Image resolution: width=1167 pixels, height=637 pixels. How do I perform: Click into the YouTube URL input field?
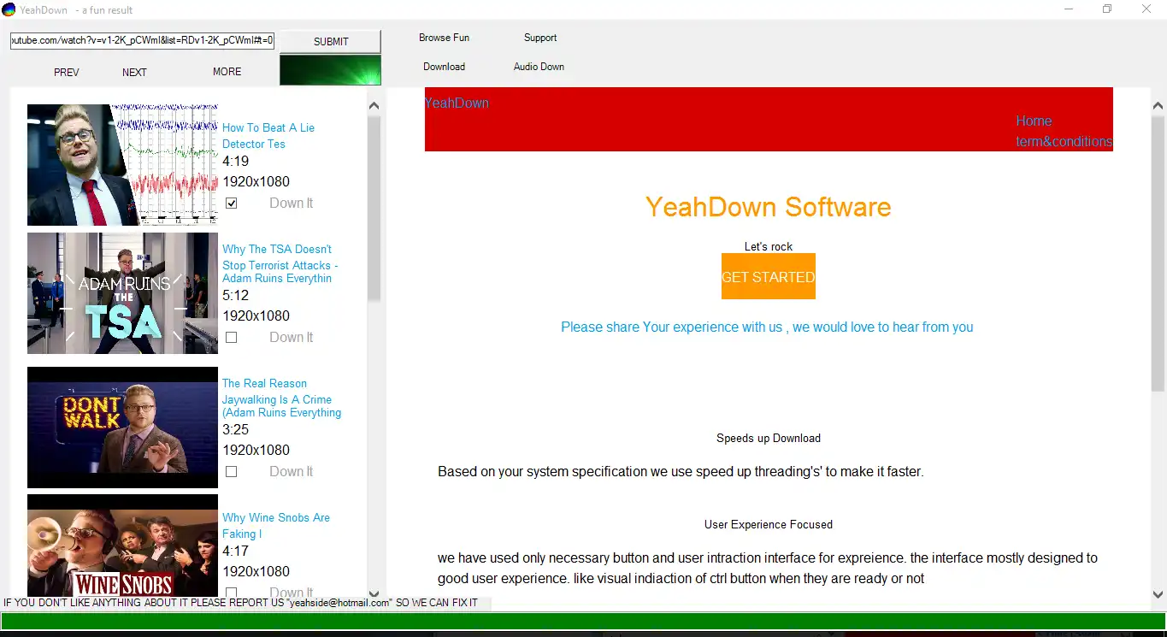(143, 40)
